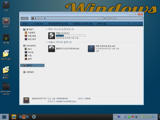Select 컴퓨터 in navigation pane
Viewport: 160px width, 120px height.
click(x=32, y=65)
